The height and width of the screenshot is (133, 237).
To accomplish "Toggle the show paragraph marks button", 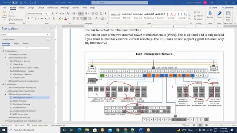I will tap(106, 14).
